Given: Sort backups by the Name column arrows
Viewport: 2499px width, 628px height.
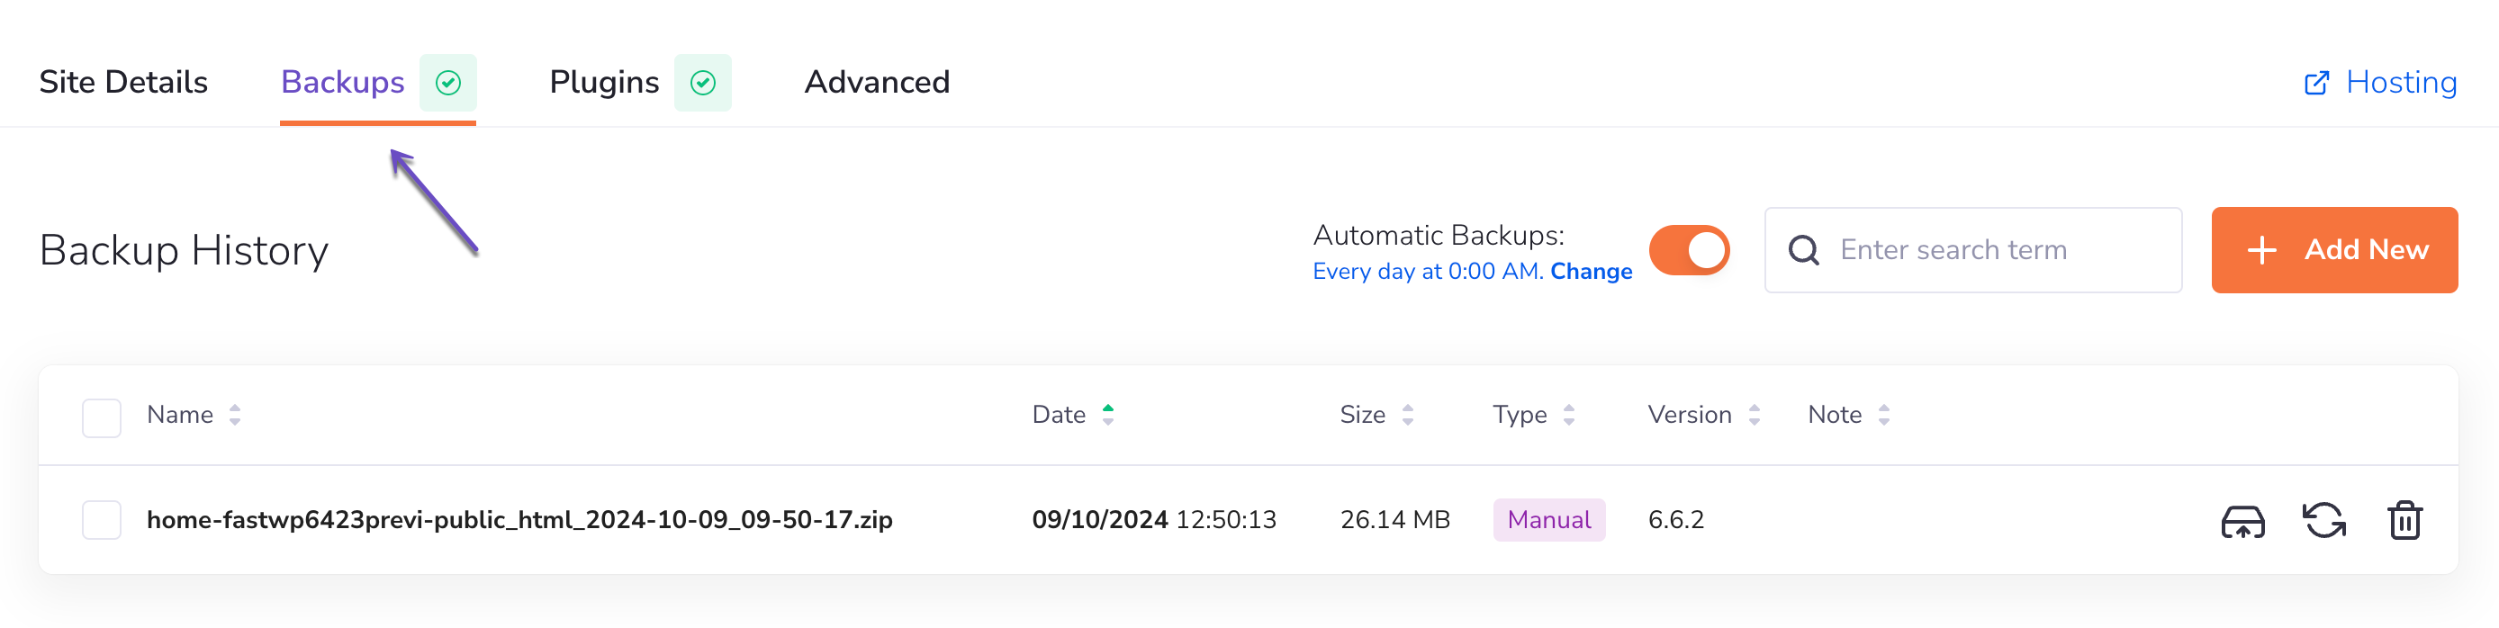Looking at the screenshot, I should (x=235, y=415).
